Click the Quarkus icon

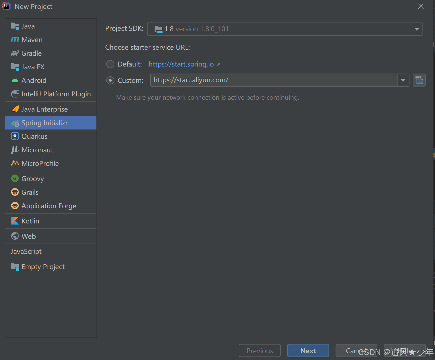[15, 136]
